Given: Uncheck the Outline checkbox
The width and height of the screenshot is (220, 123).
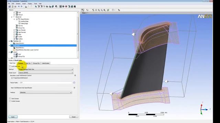Looking at the screenshot, I should point(14,39).
